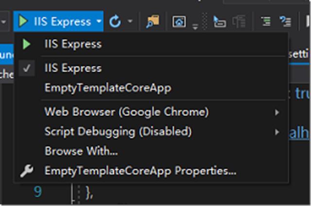Click the wrench icon beside Properties
The image size is (311, 206).
click(27, 171)
